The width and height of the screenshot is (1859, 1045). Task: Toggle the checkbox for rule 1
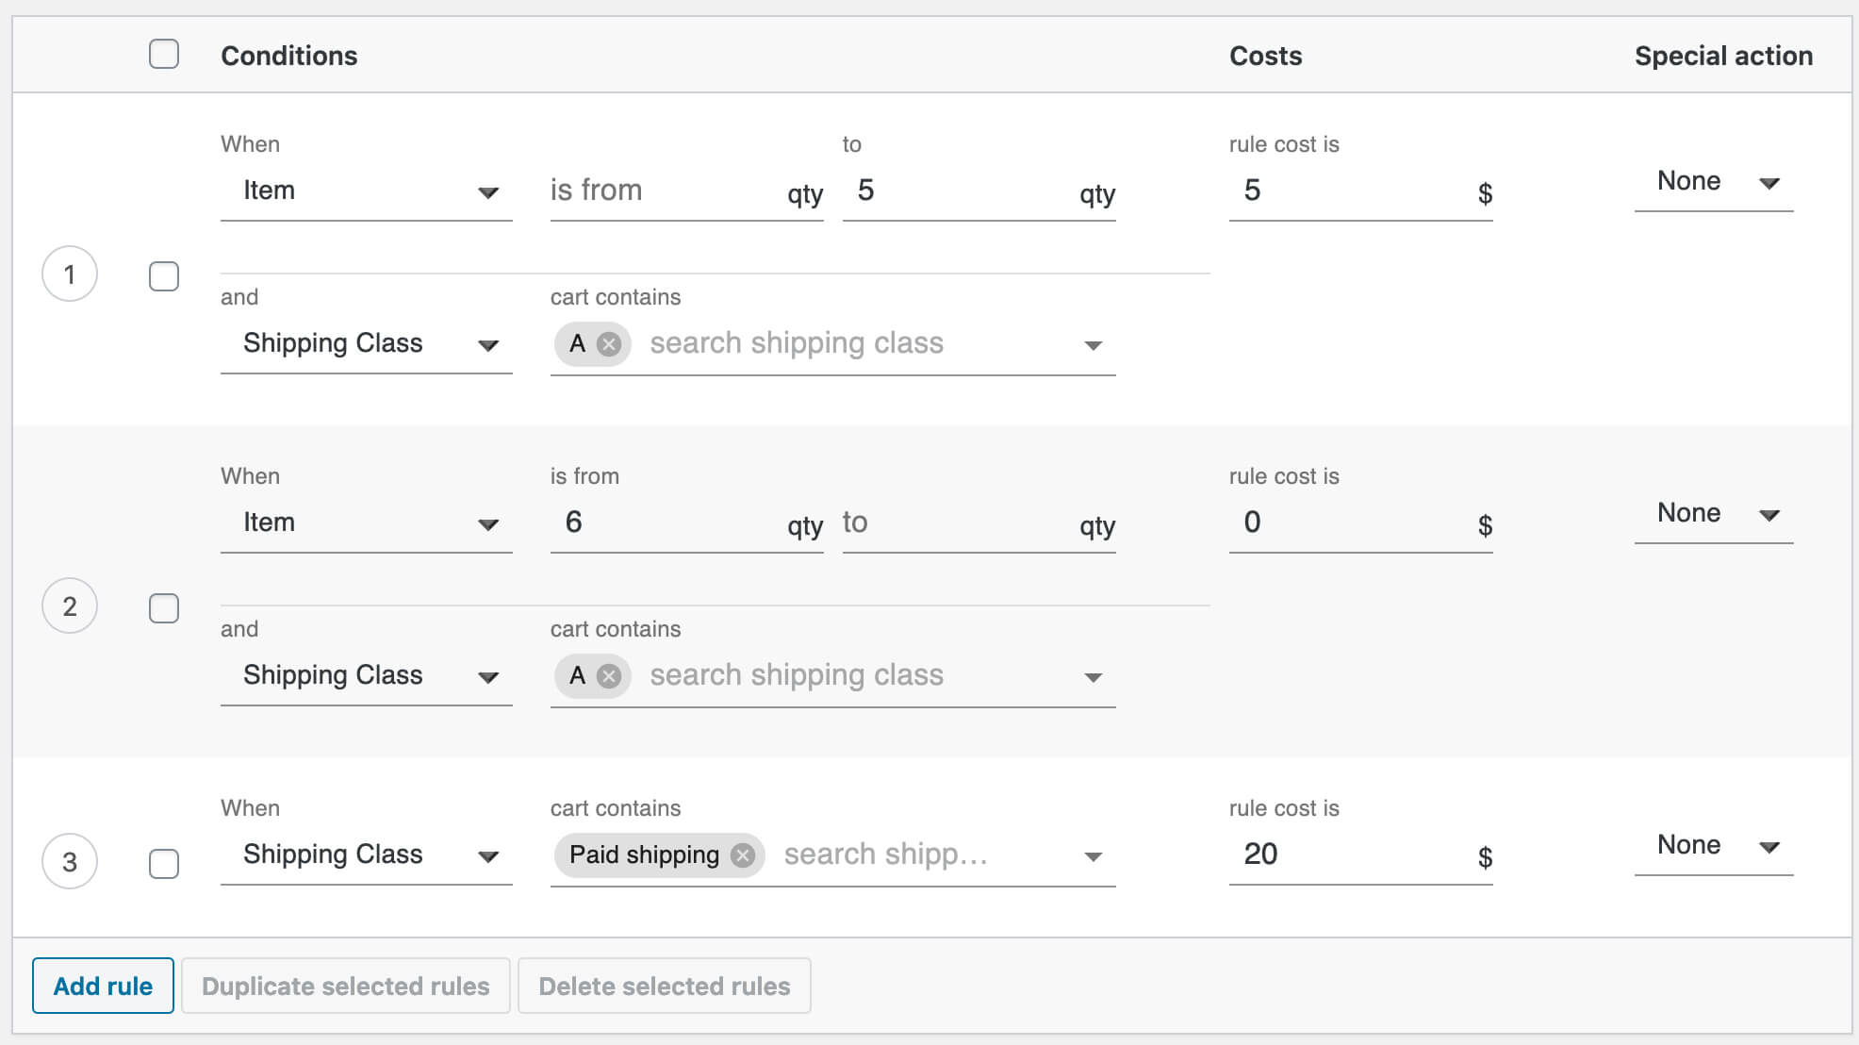pyautogui.click(x=163, y=274)
